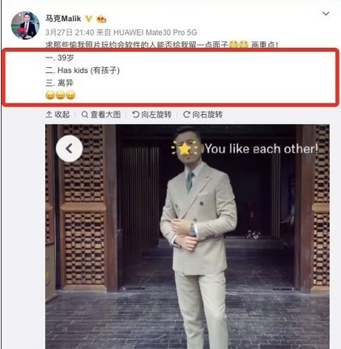341x349 pixels.
Task: Expand the post options chevron menu
Action: coord(326,14)
